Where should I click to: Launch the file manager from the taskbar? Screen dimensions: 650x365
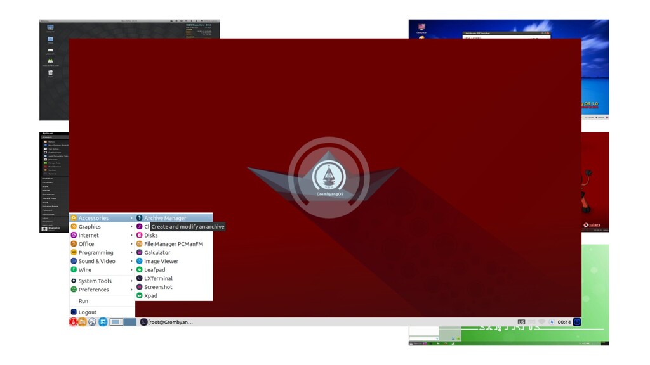[83, 322]
